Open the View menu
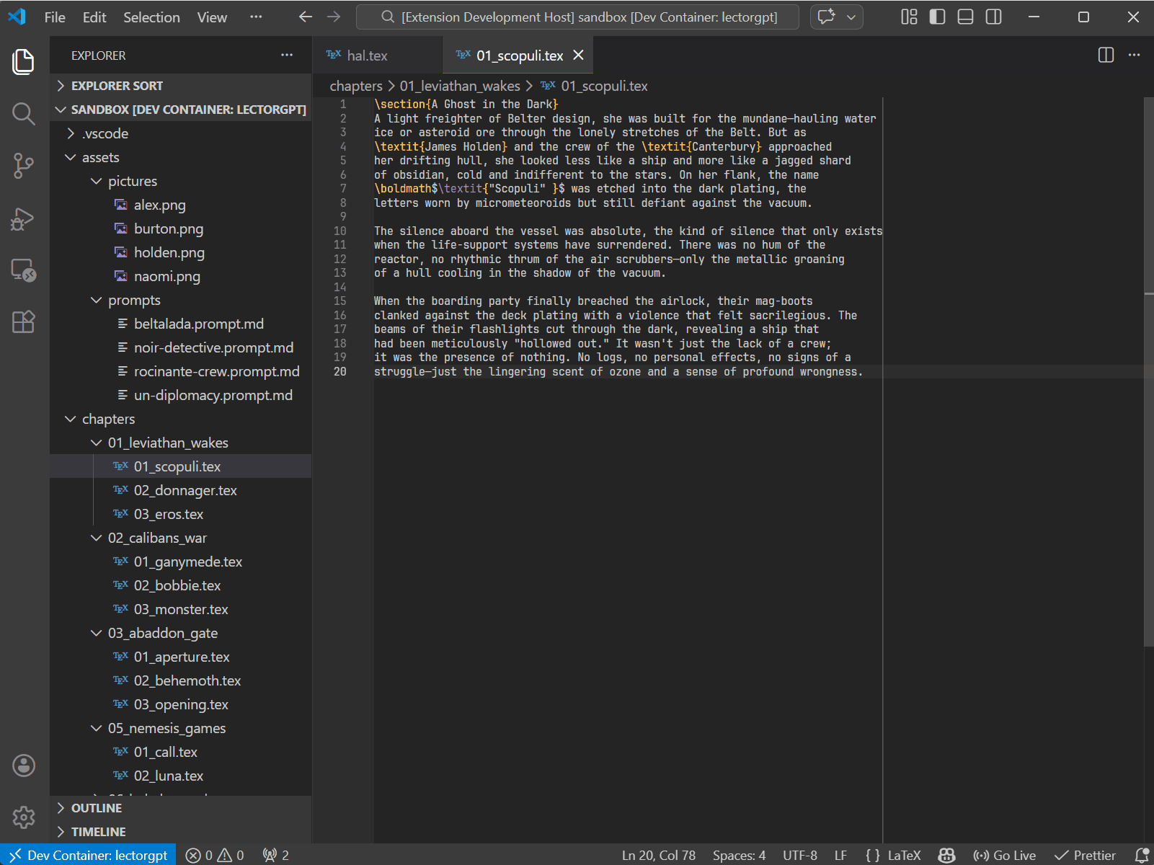Screen dimensions: 1154x865 tap(212, 17)
